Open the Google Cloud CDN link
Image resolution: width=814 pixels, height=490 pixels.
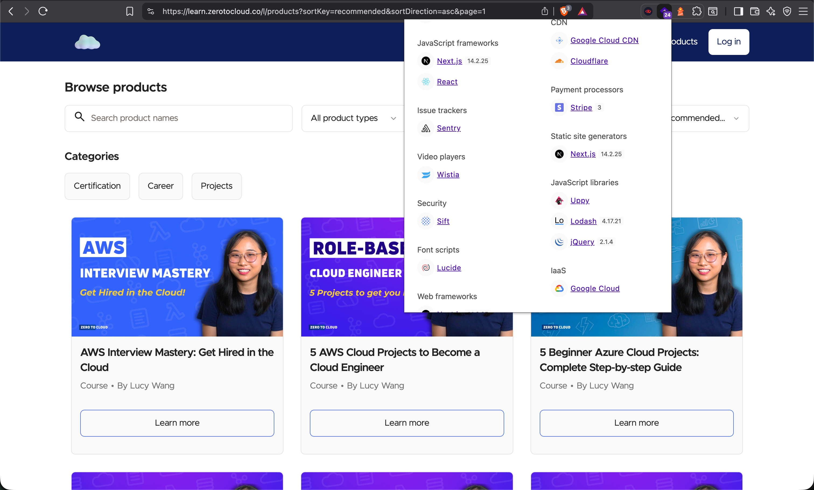click(x=604, y=40)
